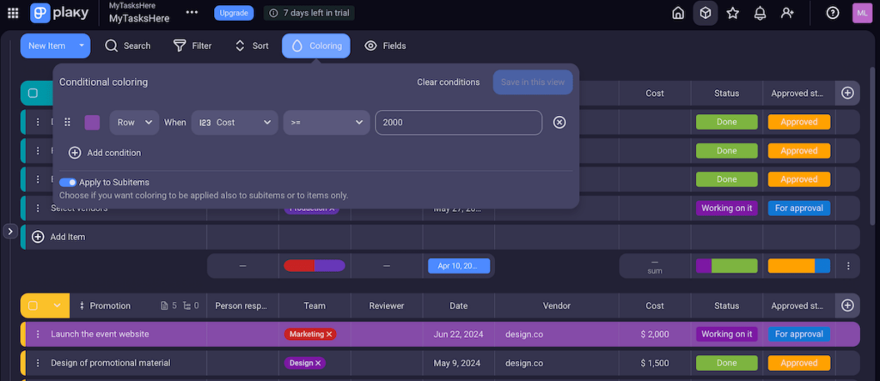Check the teal group select-all checkbox

pyautogui.click(x=34, y=94)
